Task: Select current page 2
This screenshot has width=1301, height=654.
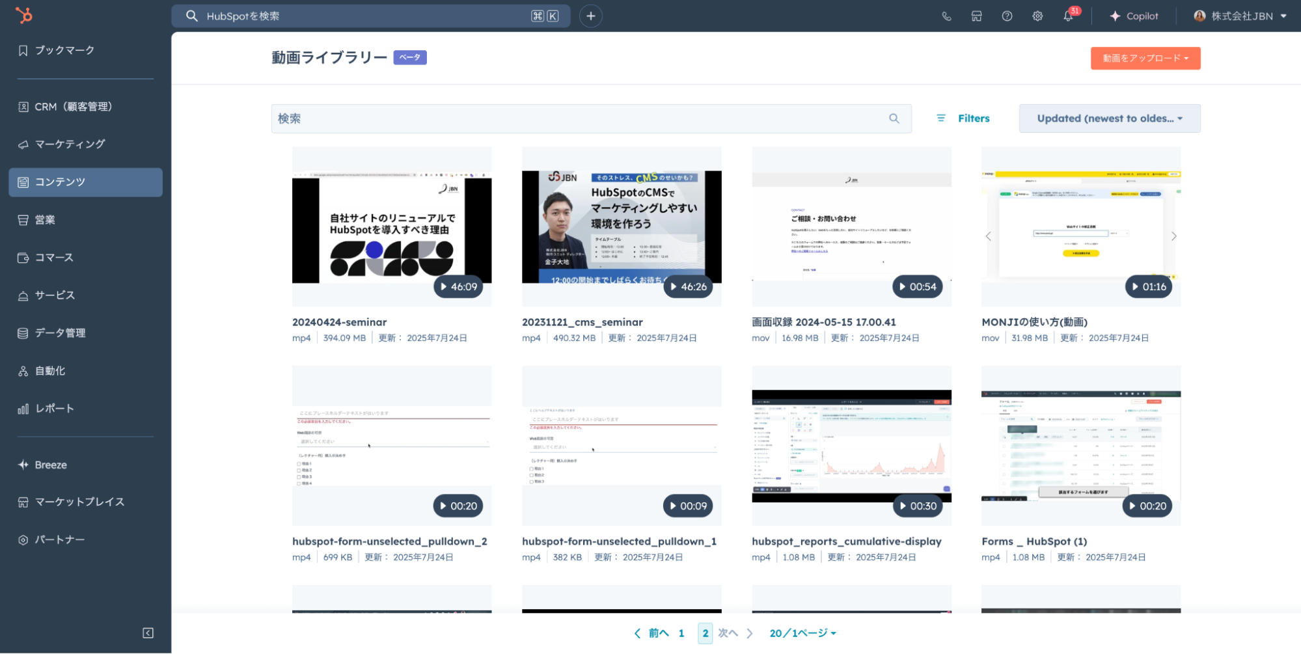Action: coord(705,633)
